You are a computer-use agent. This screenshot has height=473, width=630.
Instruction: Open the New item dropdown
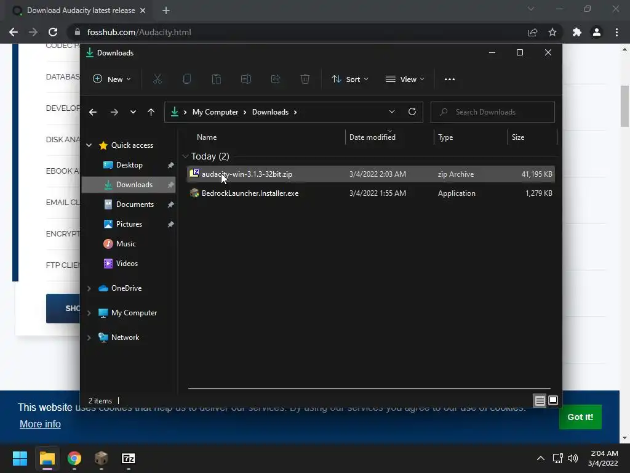112,79
